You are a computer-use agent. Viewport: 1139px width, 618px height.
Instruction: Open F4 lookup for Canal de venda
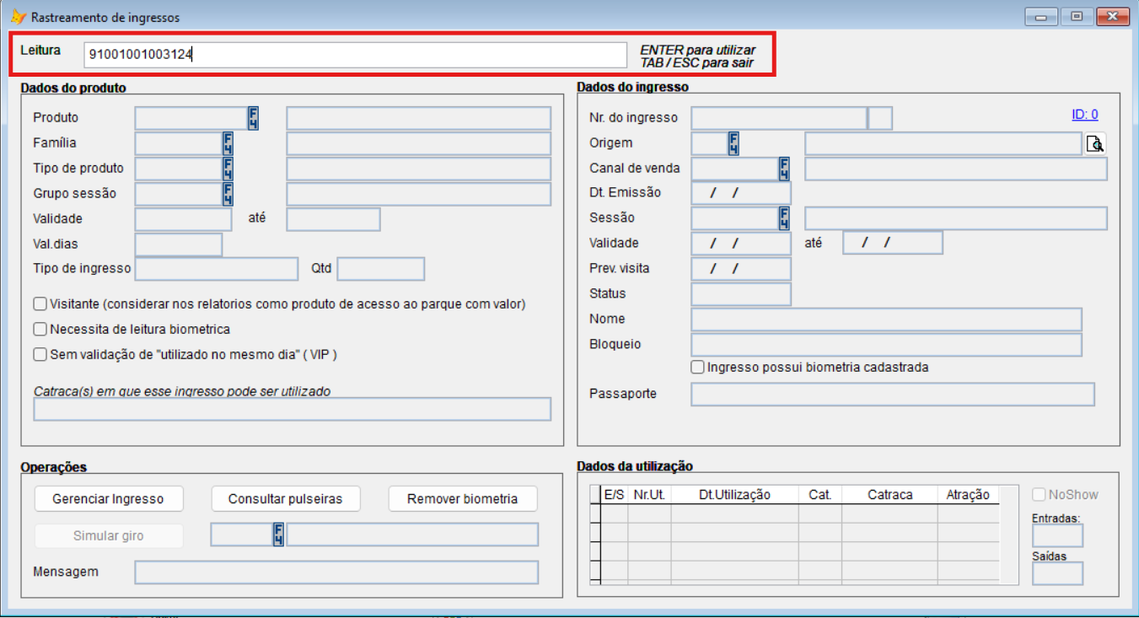pos(784,169)
